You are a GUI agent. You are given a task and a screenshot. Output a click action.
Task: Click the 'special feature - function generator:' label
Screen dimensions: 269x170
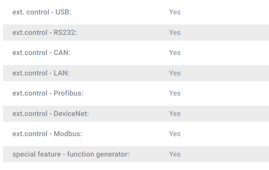coord(71,154)
